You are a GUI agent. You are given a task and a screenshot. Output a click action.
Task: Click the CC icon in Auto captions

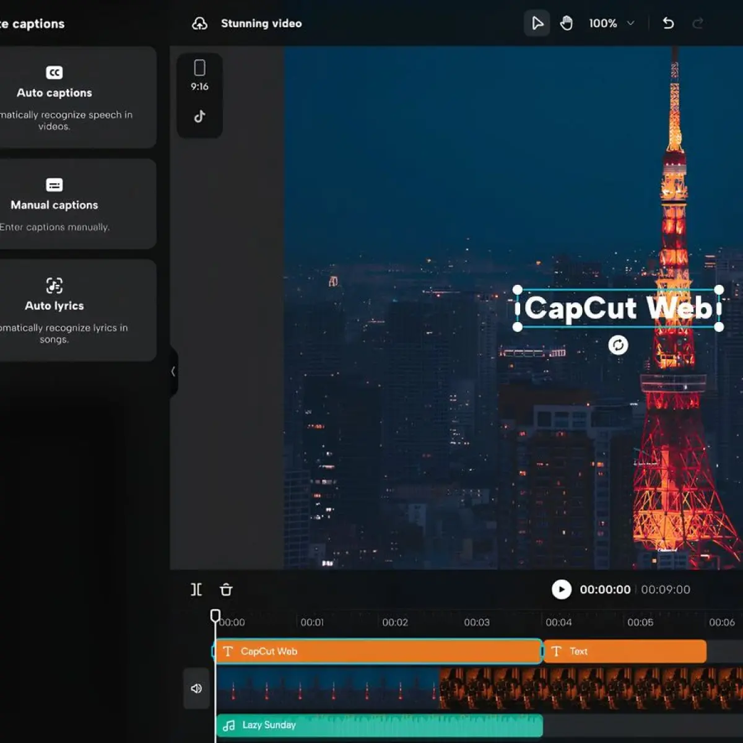pyautogui.click(x=54, y=72)
